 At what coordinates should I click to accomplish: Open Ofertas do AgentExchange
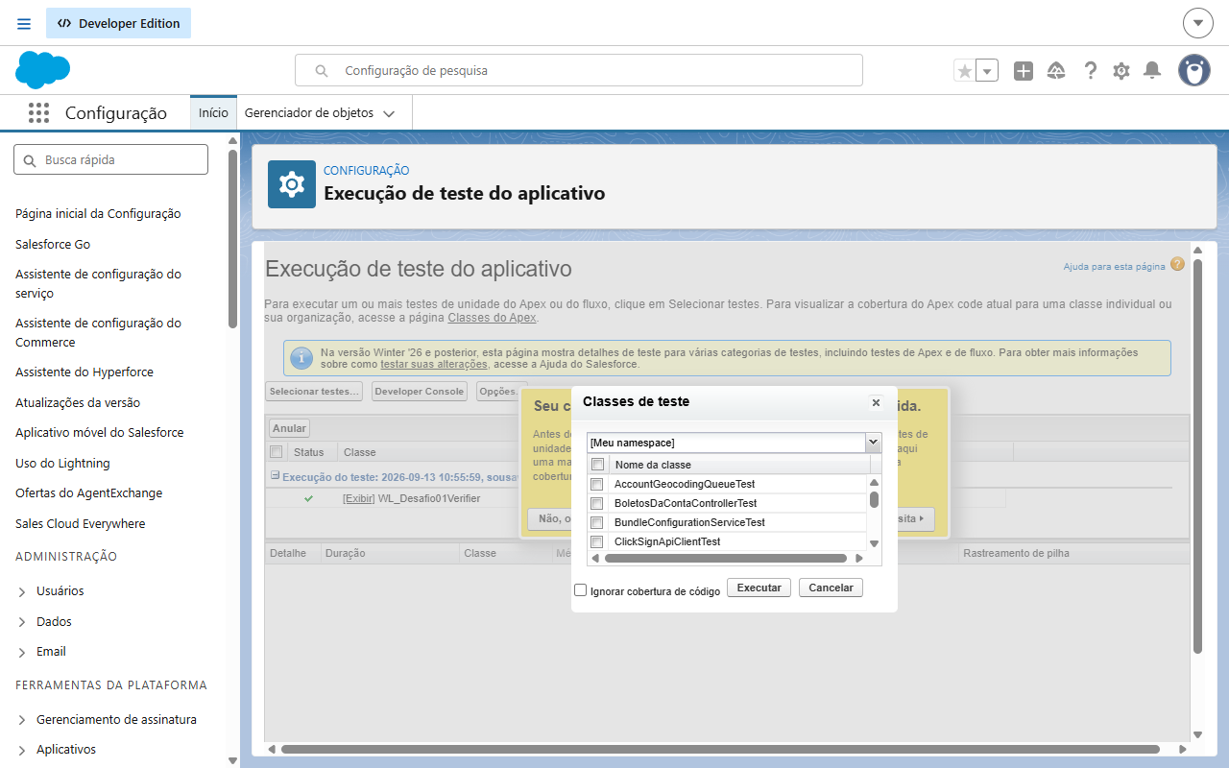pyautogui.click(x=89, y=492)
